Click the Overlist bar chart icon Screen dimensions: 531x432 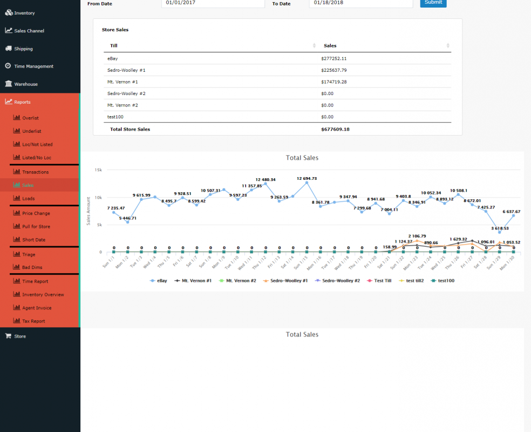click(17, 118)
